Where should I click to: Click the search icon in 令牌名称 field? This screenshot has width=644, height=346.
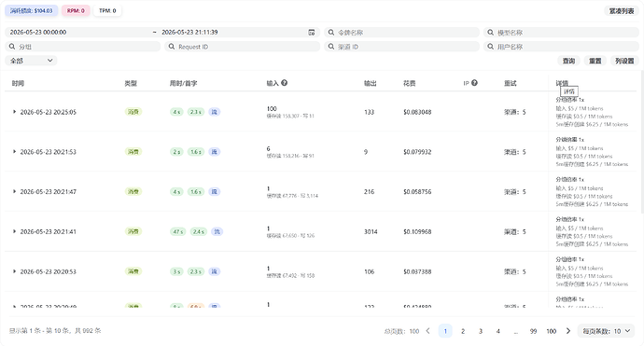pyautogui.click(x=331, y=33)
